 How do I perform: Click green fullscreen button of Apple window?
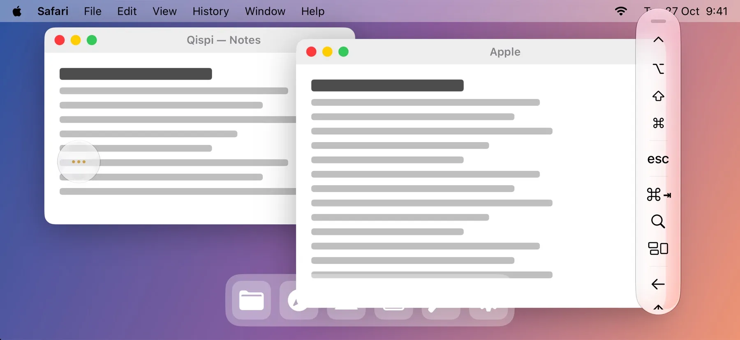[343, 52]
